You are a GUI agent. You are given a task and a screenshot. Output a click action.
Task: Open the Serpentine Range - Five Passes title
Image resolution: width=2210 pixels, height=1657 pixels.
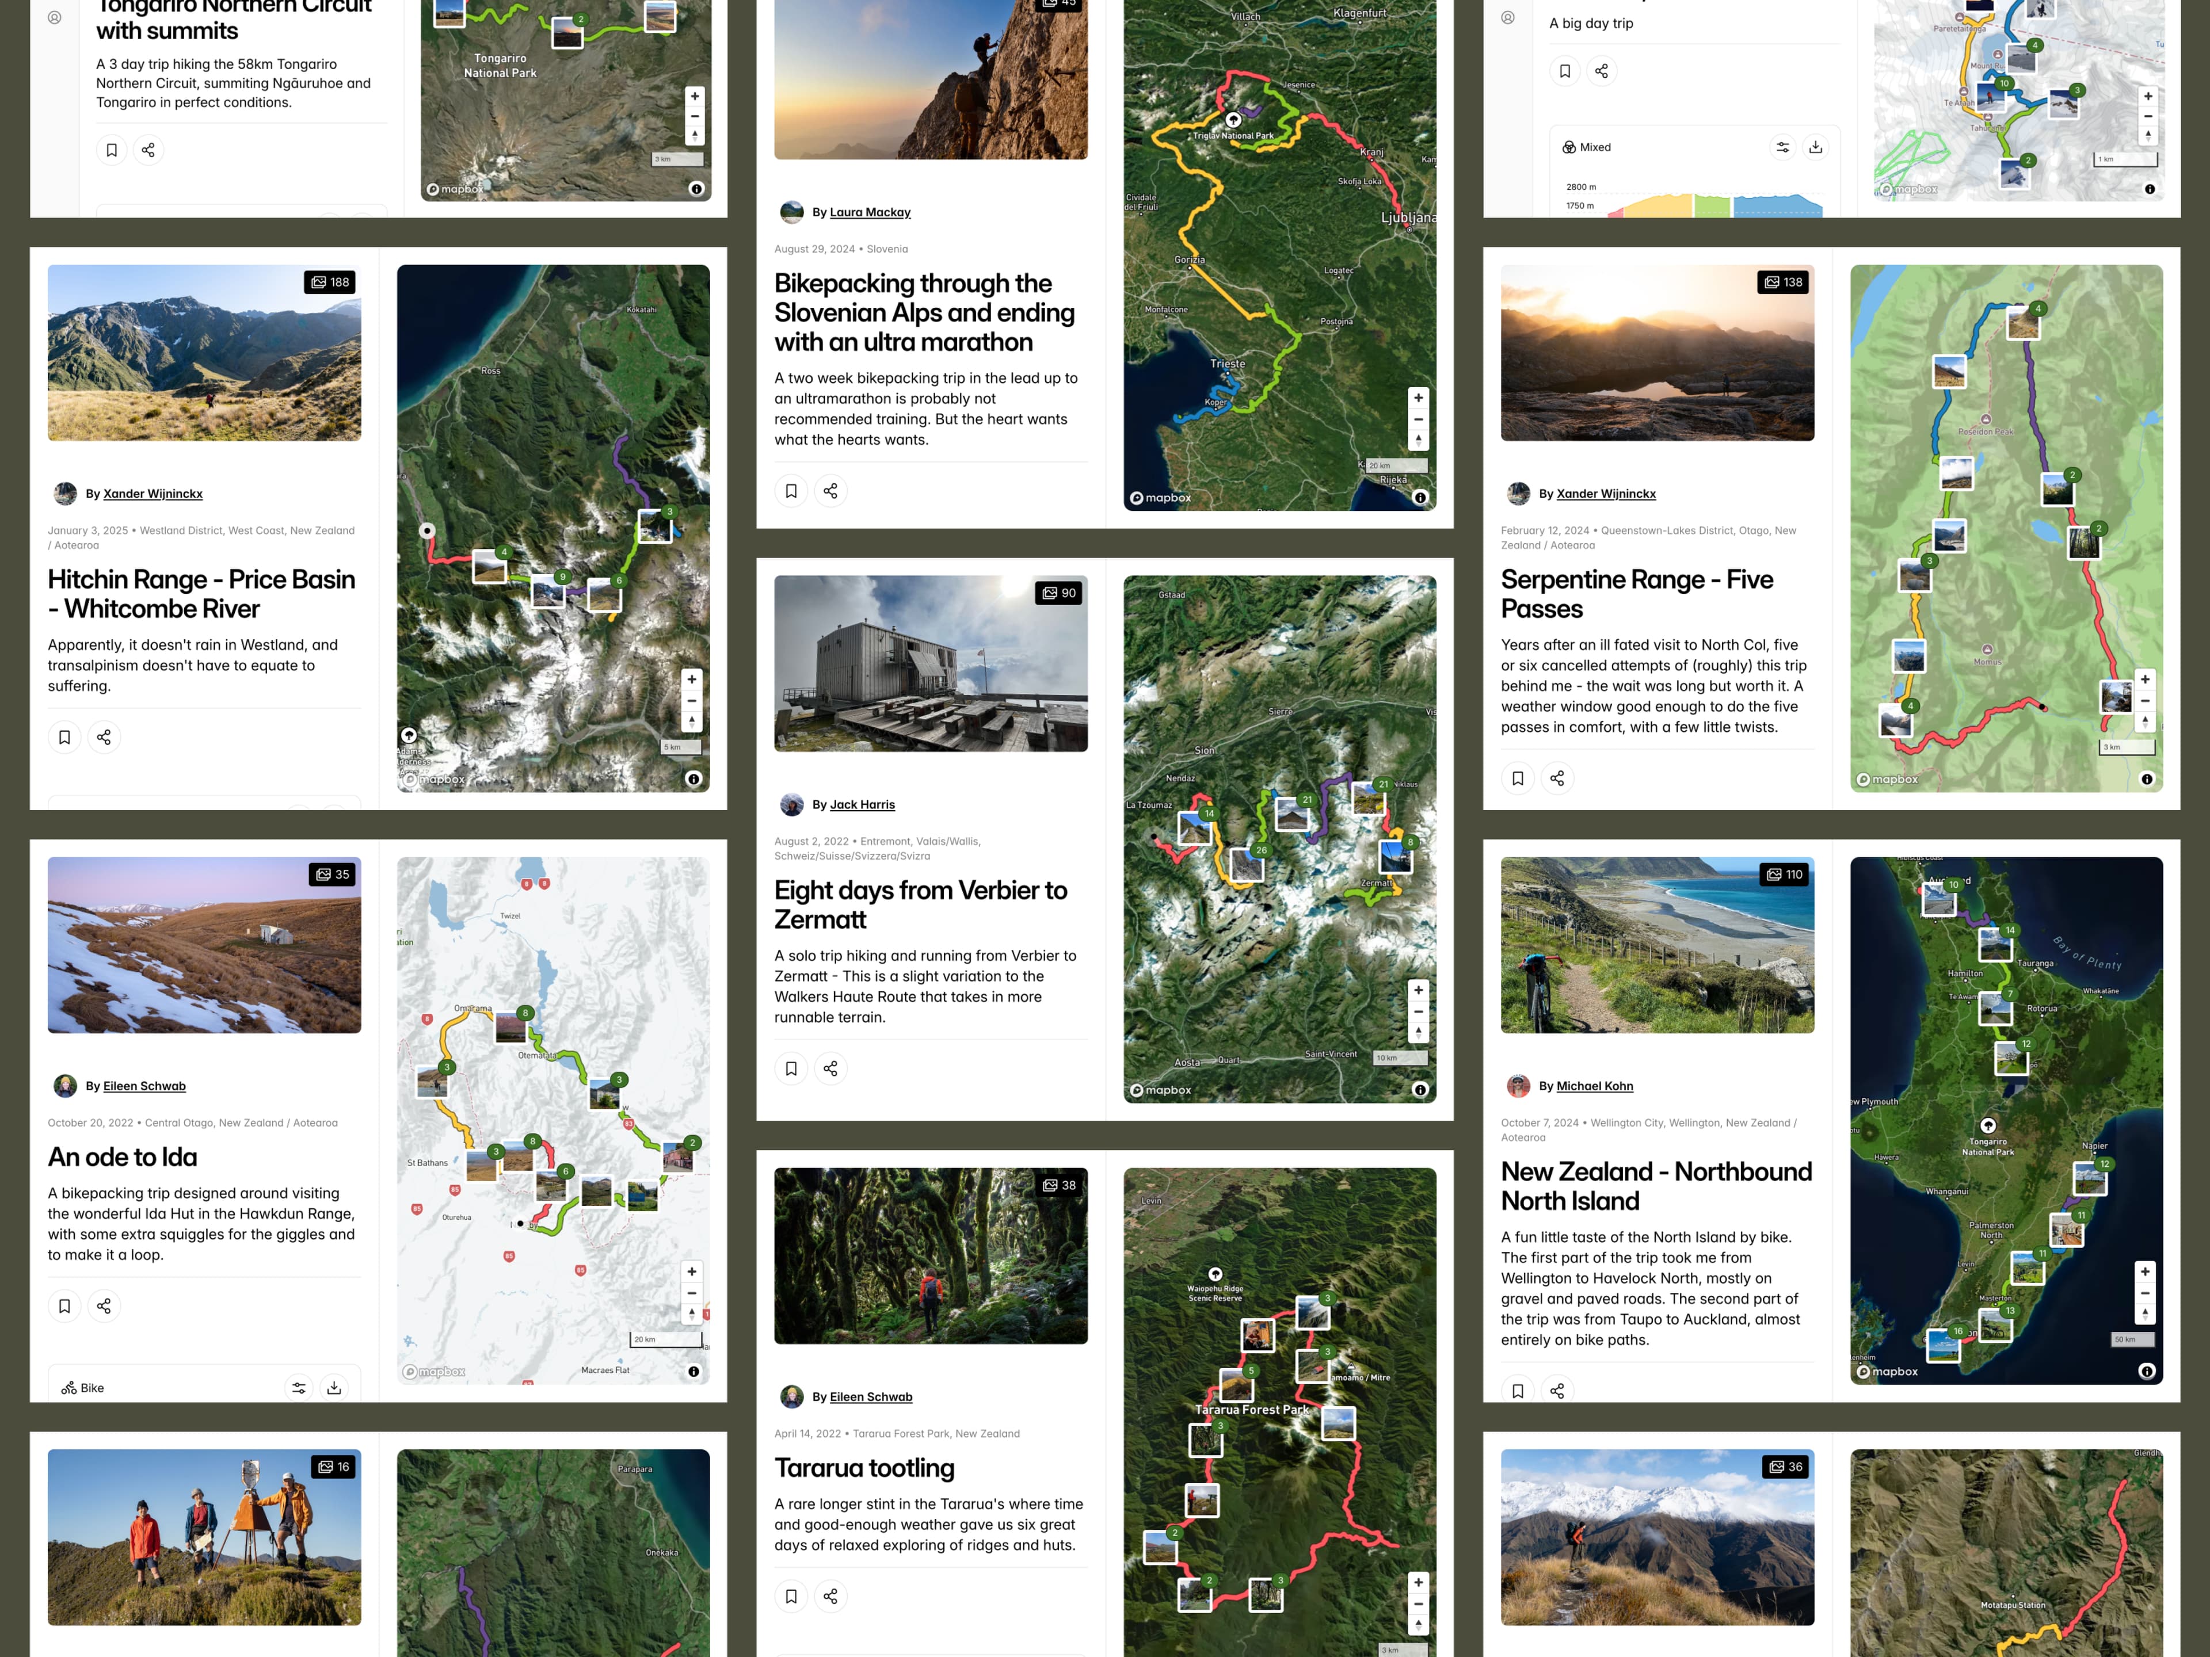tap(1637, 594)
